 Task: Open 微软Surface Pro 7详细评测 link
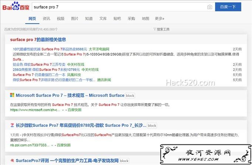tap(54, 80)
